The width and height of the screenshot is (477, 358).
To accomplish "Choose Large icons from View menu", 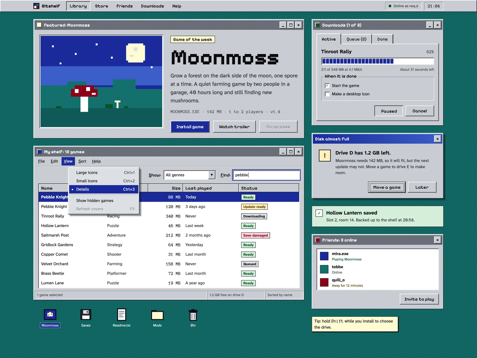I will tap(104, 172).
